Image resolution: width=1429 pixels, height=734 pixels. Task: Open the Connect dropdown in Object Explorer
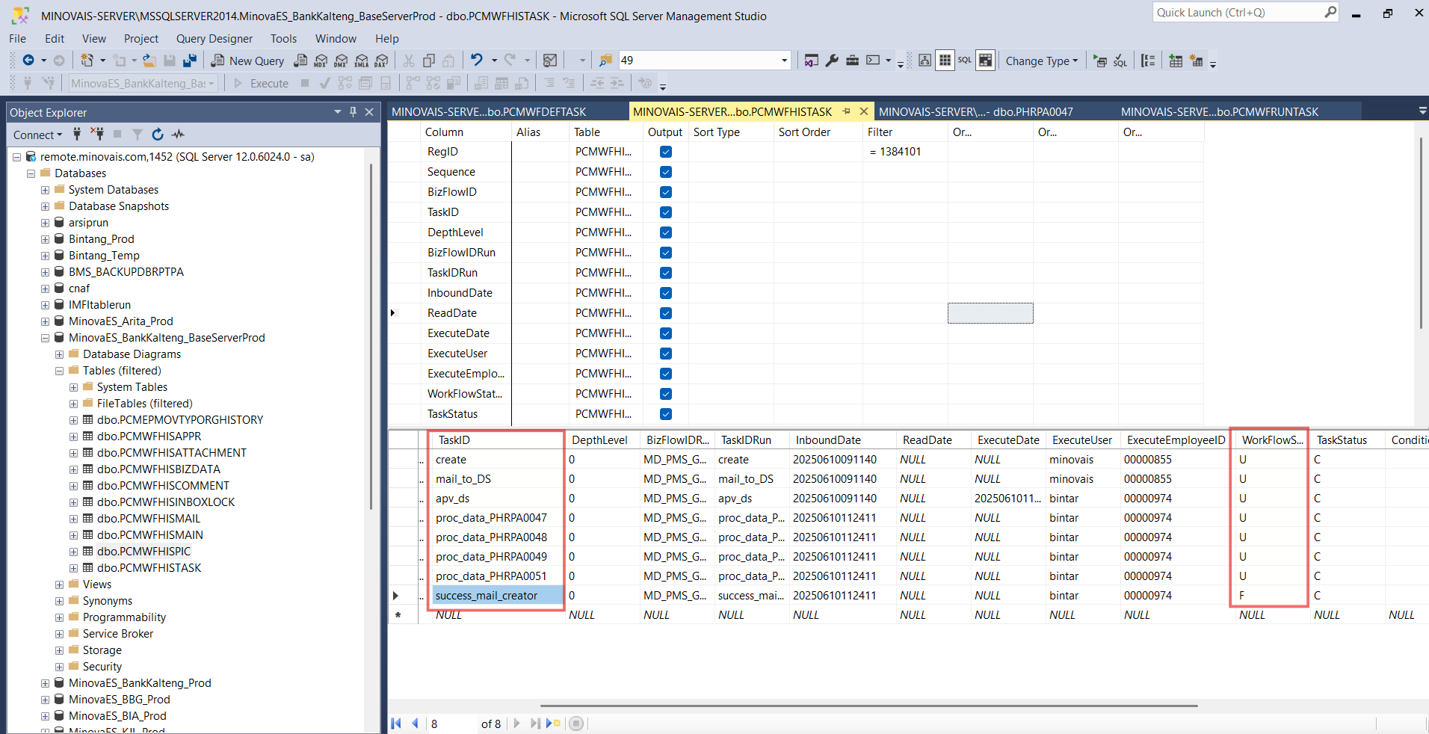pyautogui.click(x=37, y=135)
